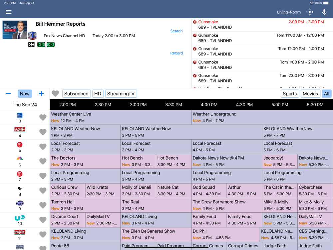Favorite channel 3 with heart

tap(43, 117)
